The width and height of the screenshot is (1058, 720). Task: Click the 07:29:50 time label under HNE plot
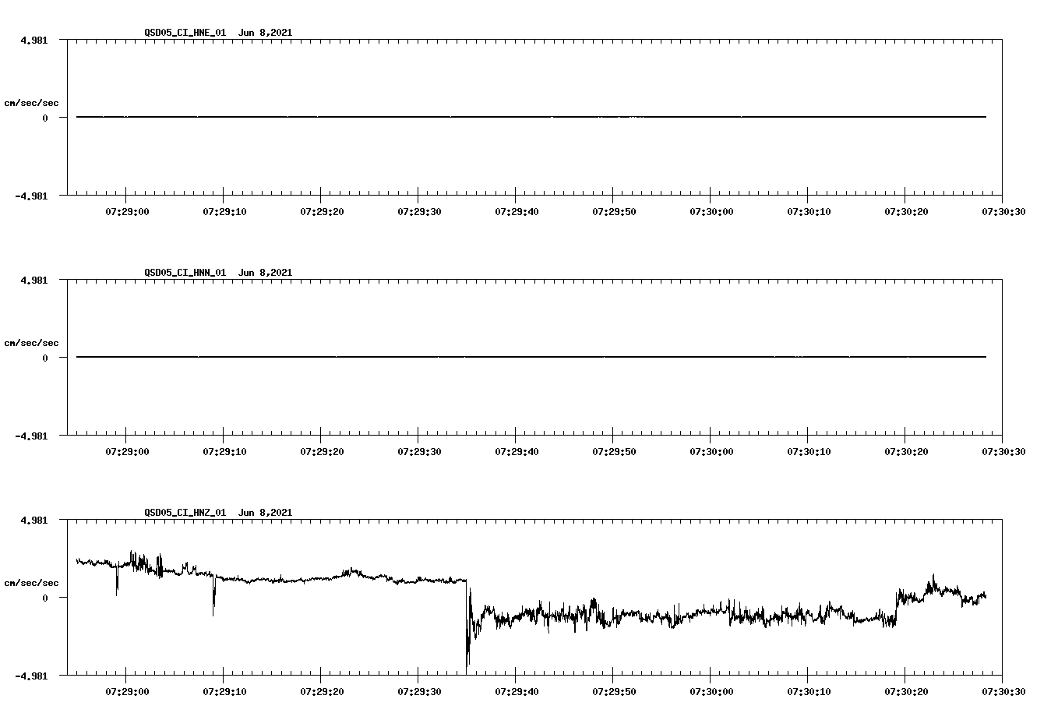(614, 211)
